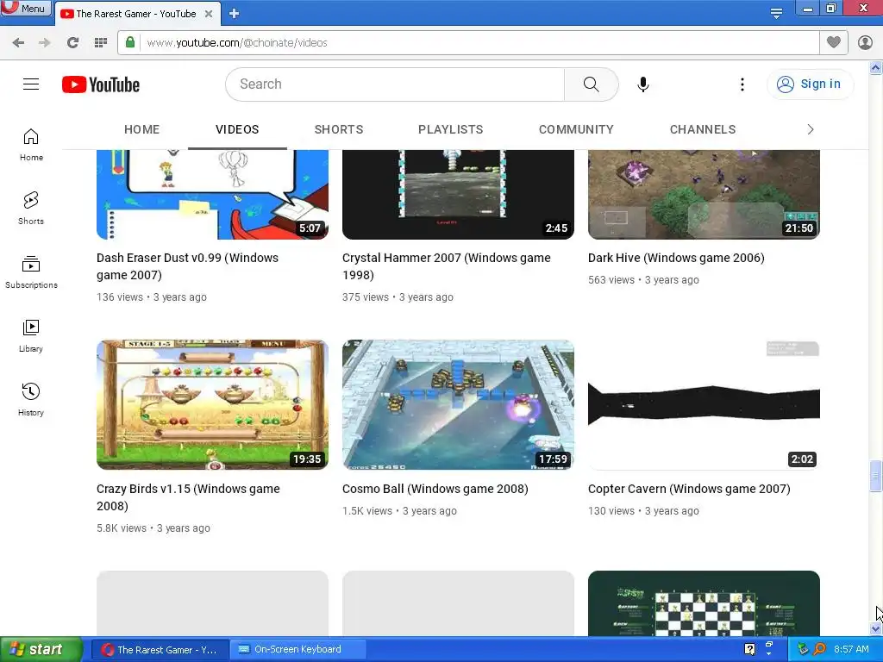
Task: Click the system tray clock 8:57 AM
Action: (x=851, y=649)
